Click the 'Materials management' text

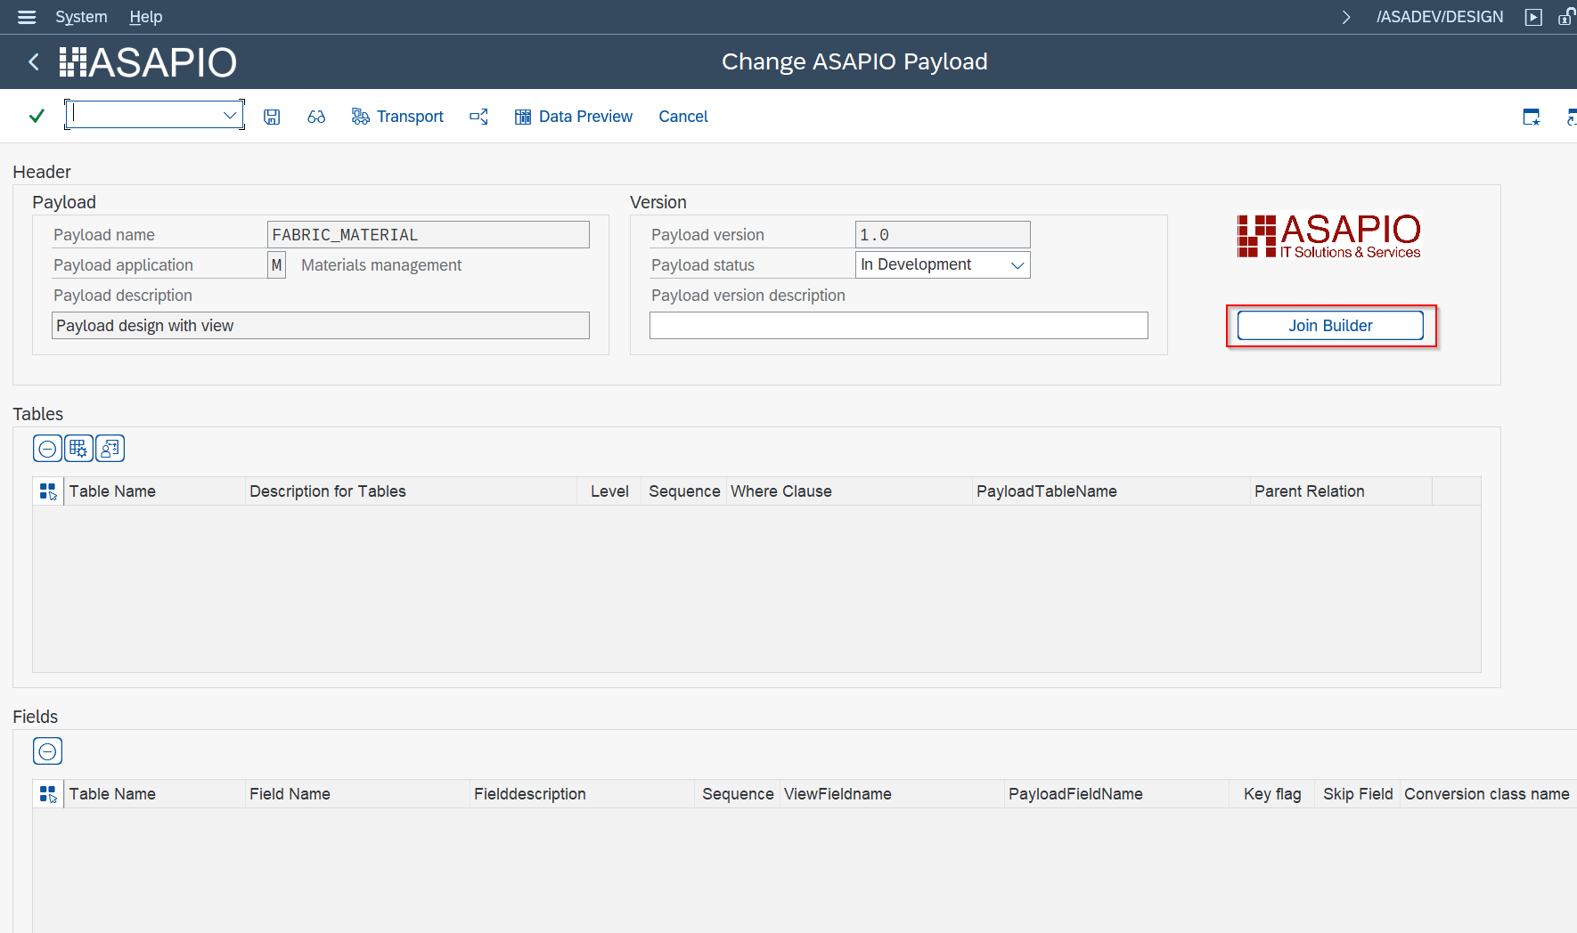pyautogui.click(x=381, y=265)
